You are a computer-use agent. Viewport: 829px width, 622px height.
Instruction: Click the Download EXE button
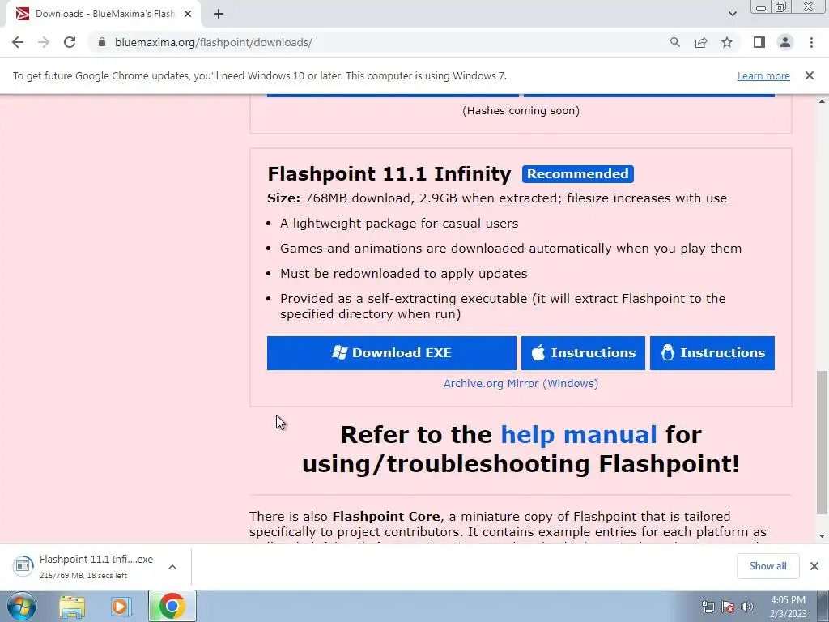pos(391,353)
